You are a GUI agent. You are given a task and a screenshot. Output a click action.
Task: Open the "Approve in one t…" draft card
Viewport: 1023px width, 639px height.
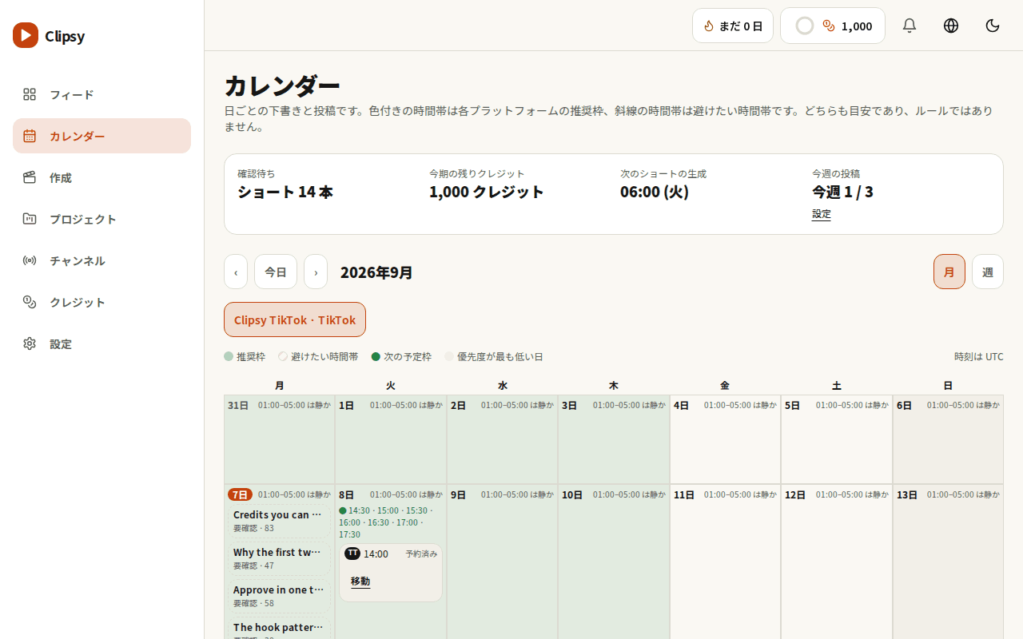click(279, 596)
